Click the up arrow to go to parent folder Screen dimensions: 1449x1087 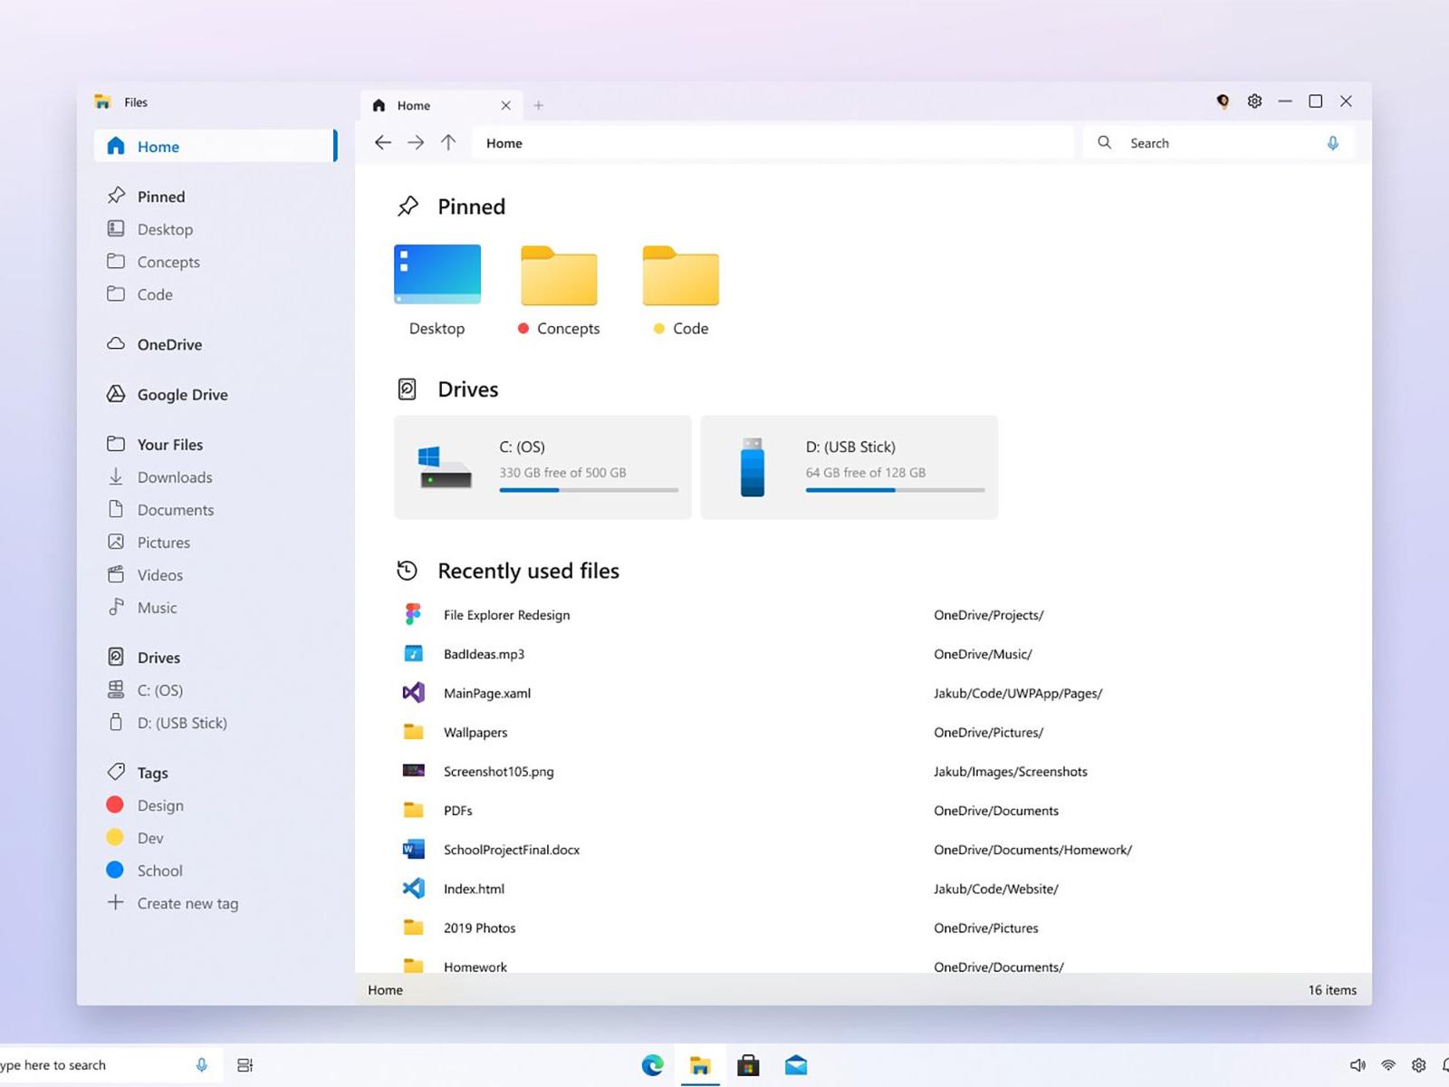tap(448, 142)
